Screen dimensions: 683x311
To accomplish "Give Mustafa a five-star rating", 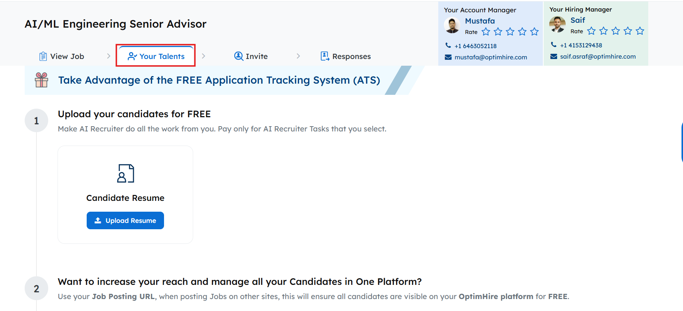I will tap(534, 32).
